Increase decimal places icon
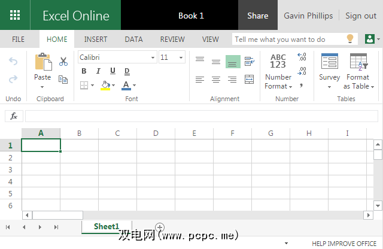The height and width of the screenshot is (249, 383). pyautogui.click(x=302, y=57)
